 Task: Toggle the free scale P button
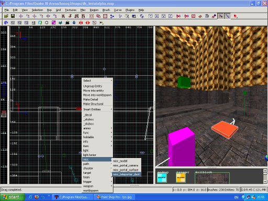150,16
